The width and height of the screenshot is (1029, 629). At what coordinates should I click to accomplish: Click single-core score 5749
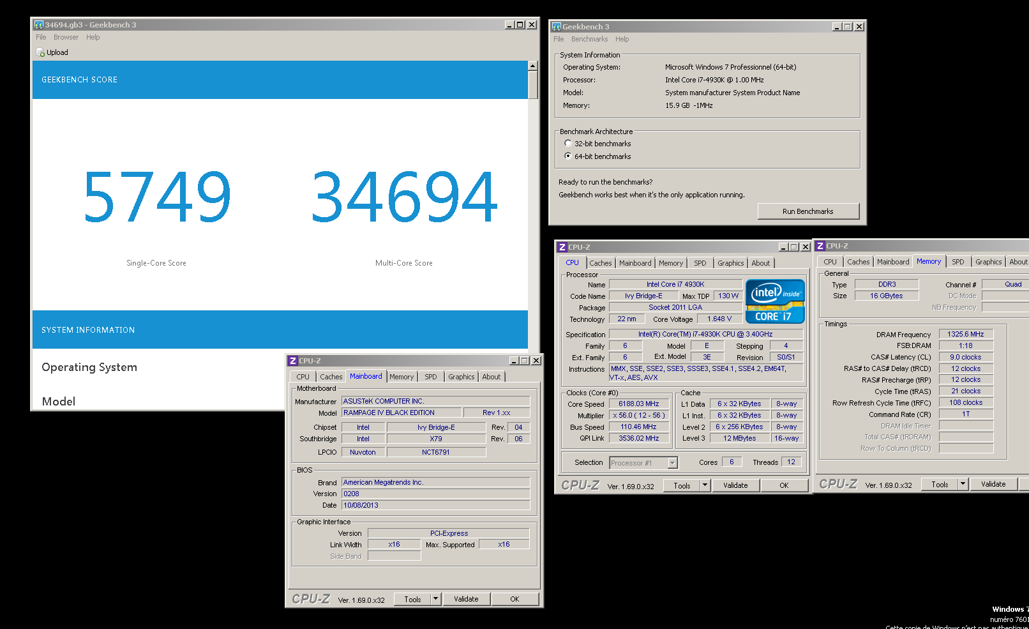(x=157, y=197)
